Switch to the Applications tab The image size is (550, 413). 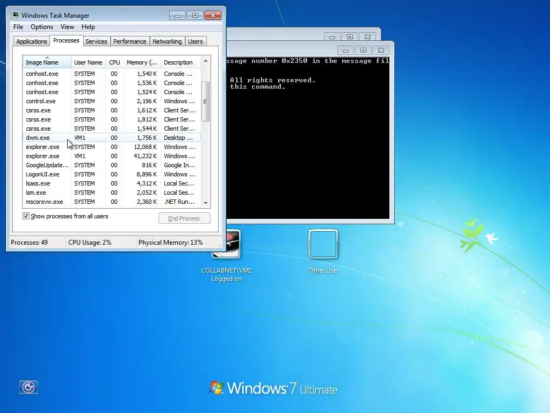(32, 41)
